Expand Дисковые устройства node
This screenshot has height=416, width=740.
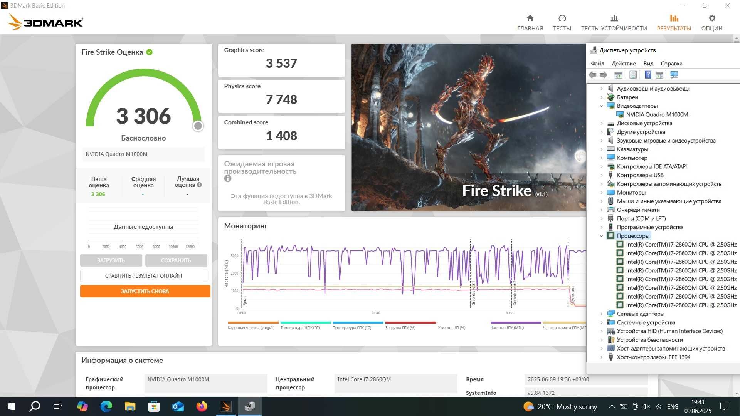(602, 123)
